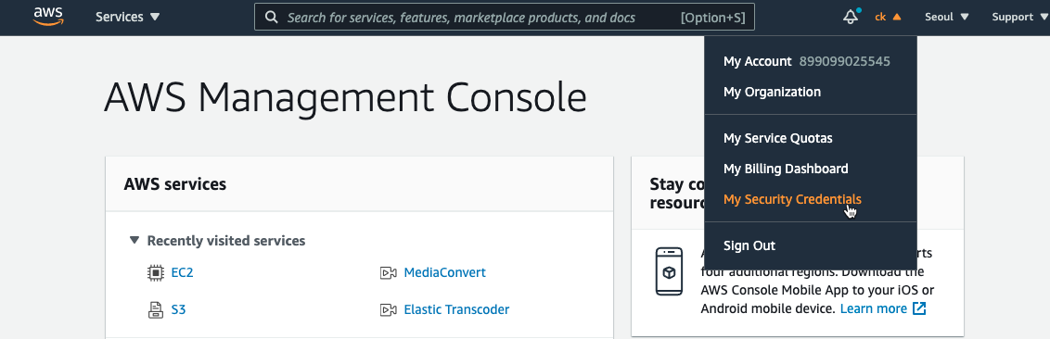Click the S3 bucket icon
1050x339 pixels.
click(x=155, y=309)
